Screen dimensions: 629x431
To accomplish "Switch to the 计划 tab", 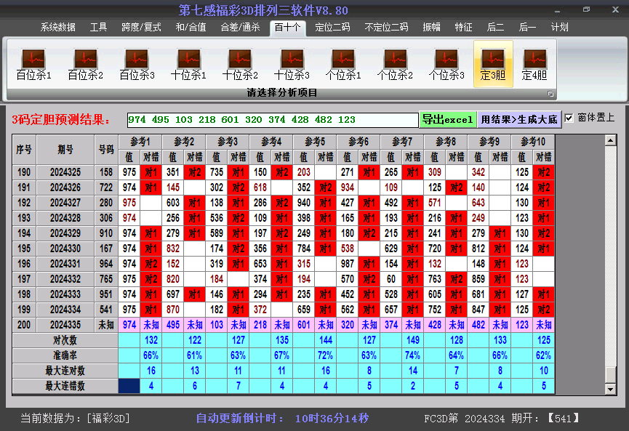I will (560, 28).
